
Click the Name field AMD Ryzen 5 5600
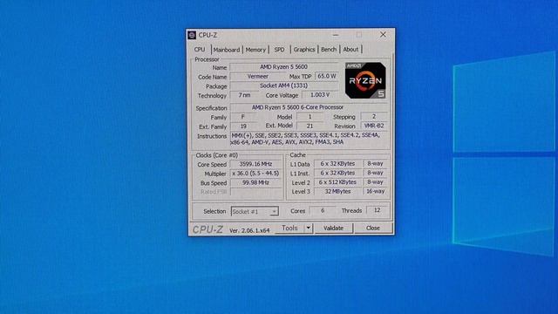(283, 67)
